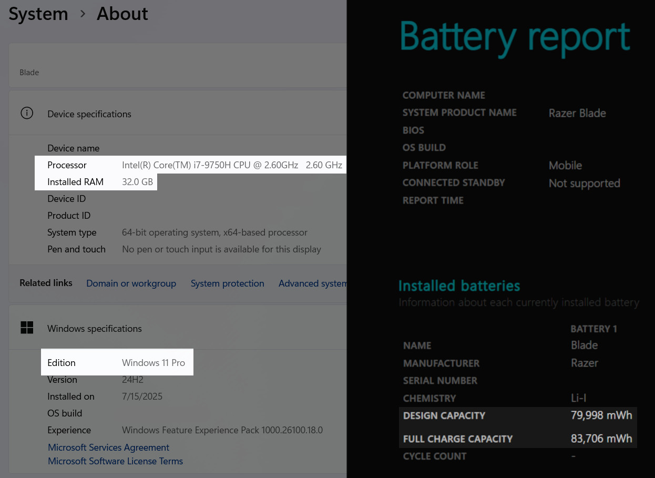The height and width of the screenshot is (478, 655).
Task: Collapse the Windows specifications section header
Action: pos(178,329)
